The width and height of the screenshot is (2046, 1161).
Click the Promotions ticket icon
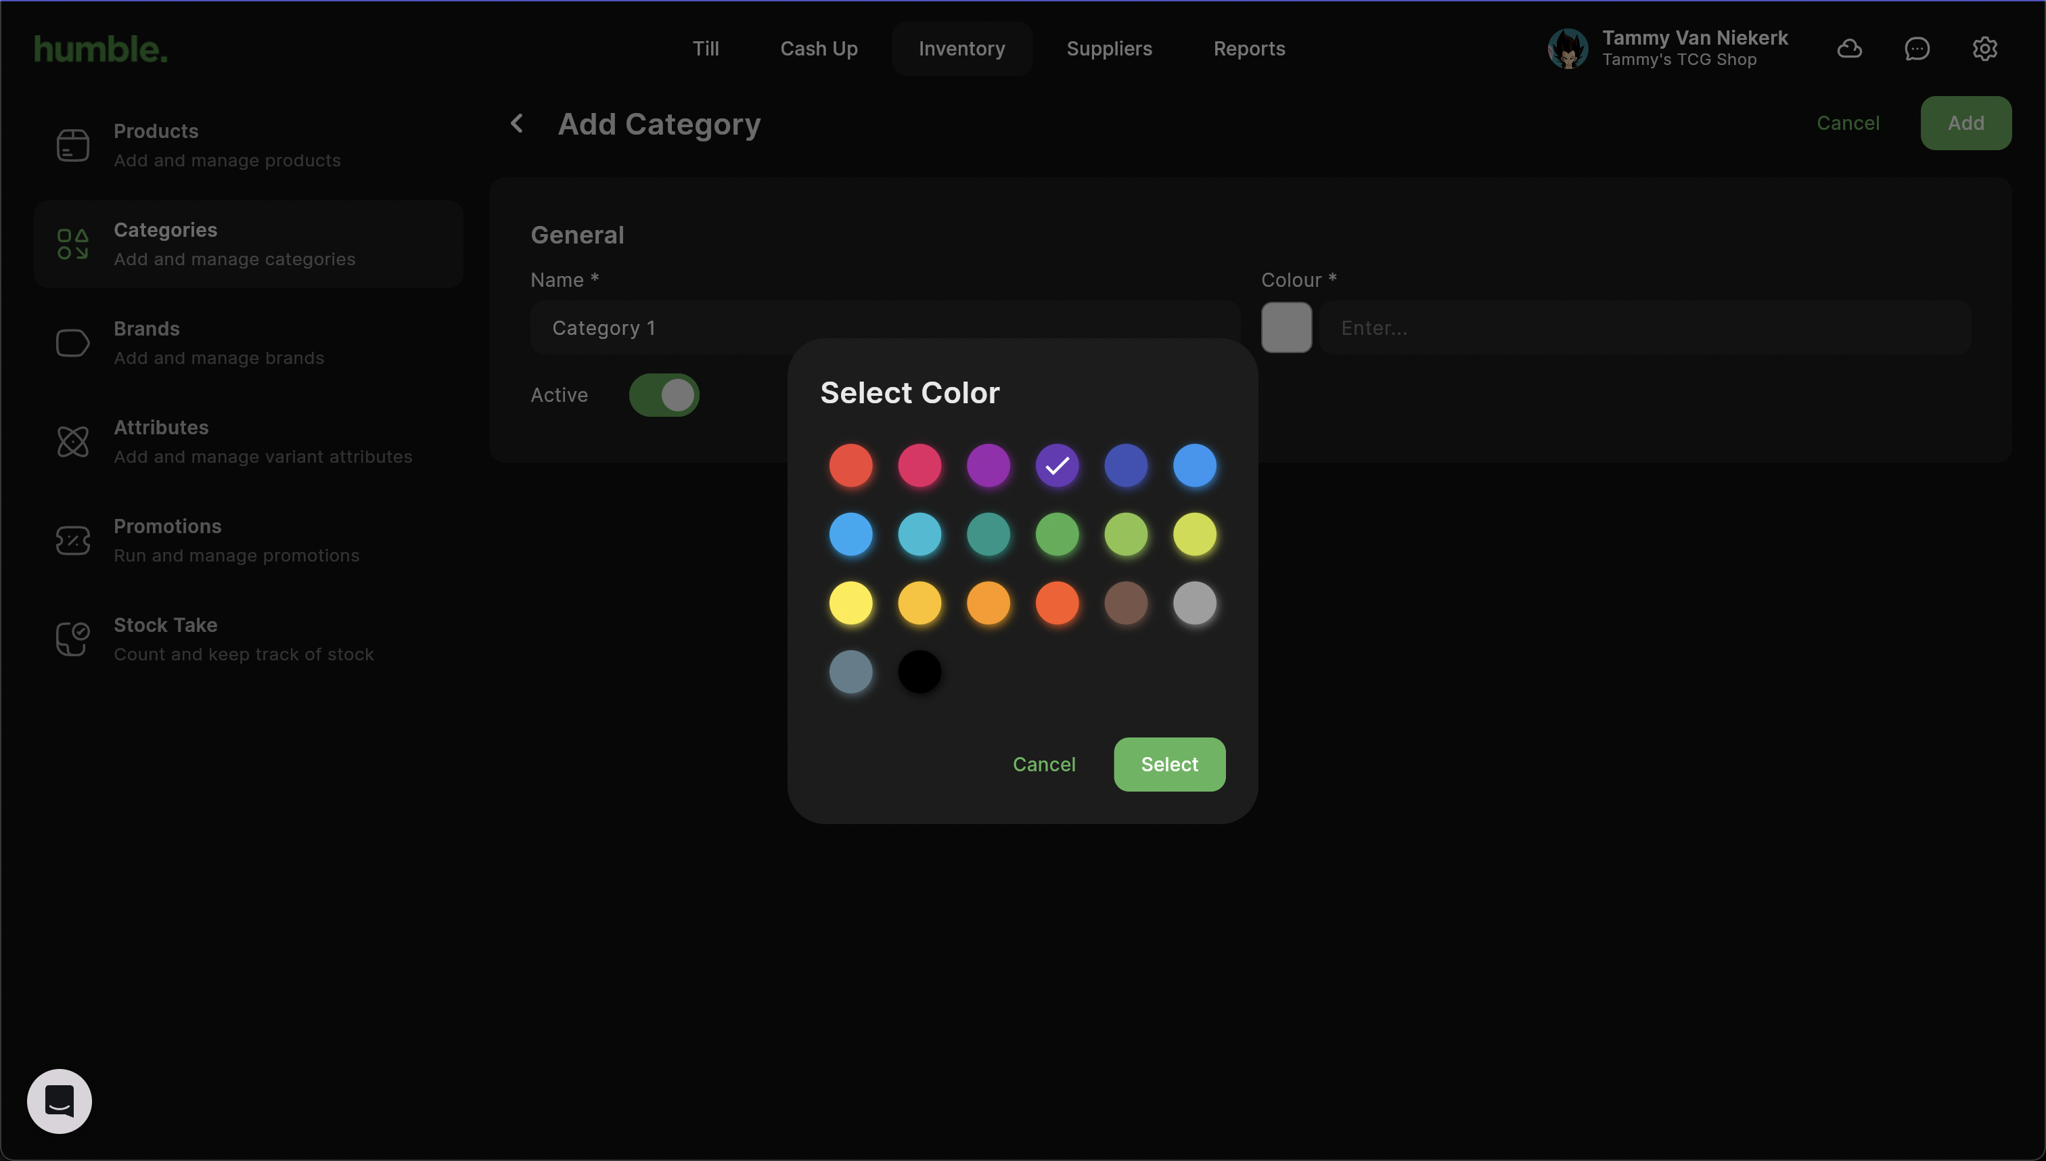tap(72, 541)
